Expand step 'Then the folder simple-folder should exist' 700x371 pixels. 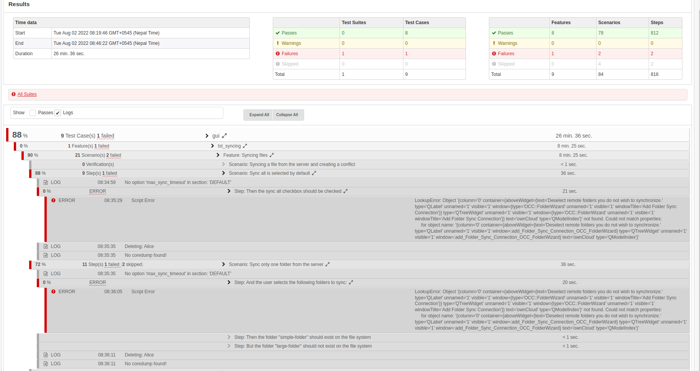229,337
